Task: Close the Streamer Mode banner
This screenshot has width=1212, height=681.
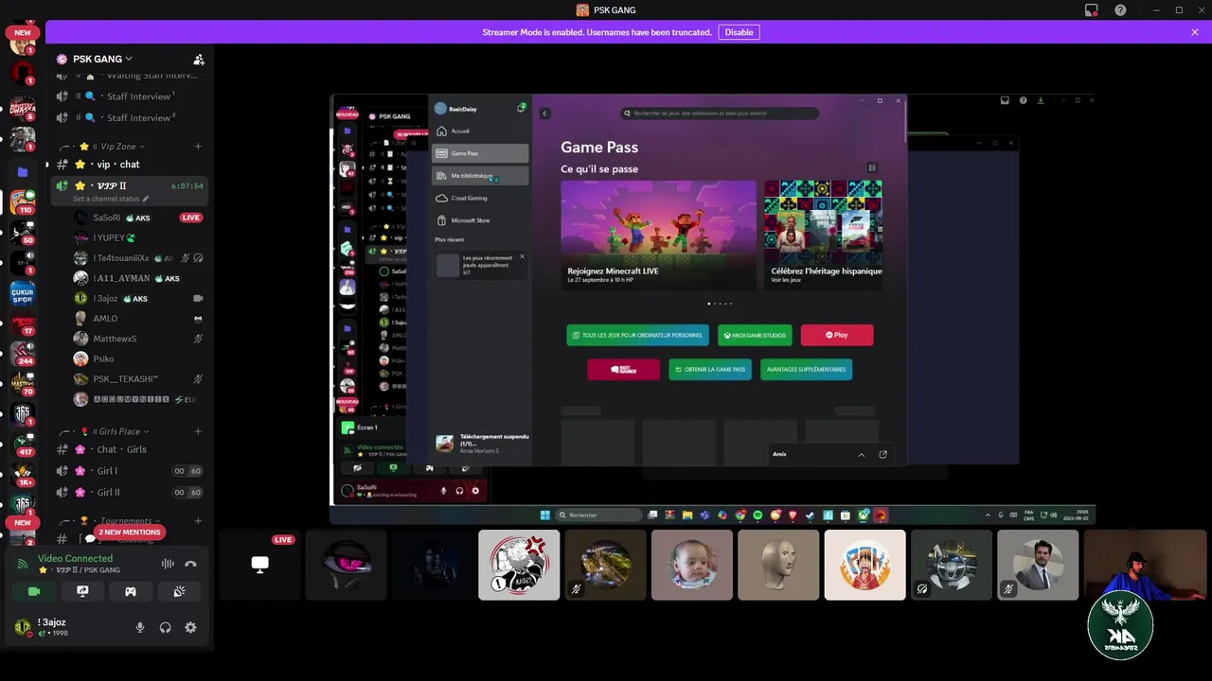Action: (1195, 32)
